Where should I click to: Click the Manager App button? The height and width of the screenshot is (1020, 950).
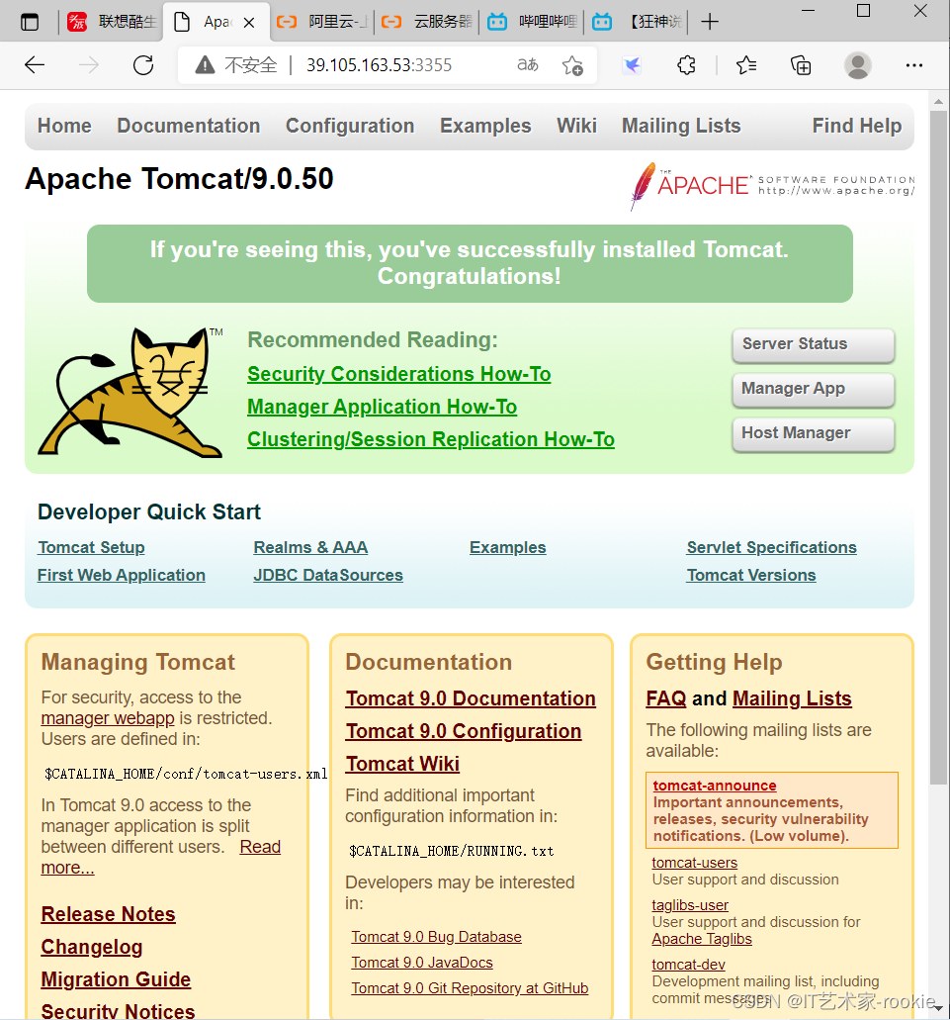pyautogui.click(x=813, y=389)
